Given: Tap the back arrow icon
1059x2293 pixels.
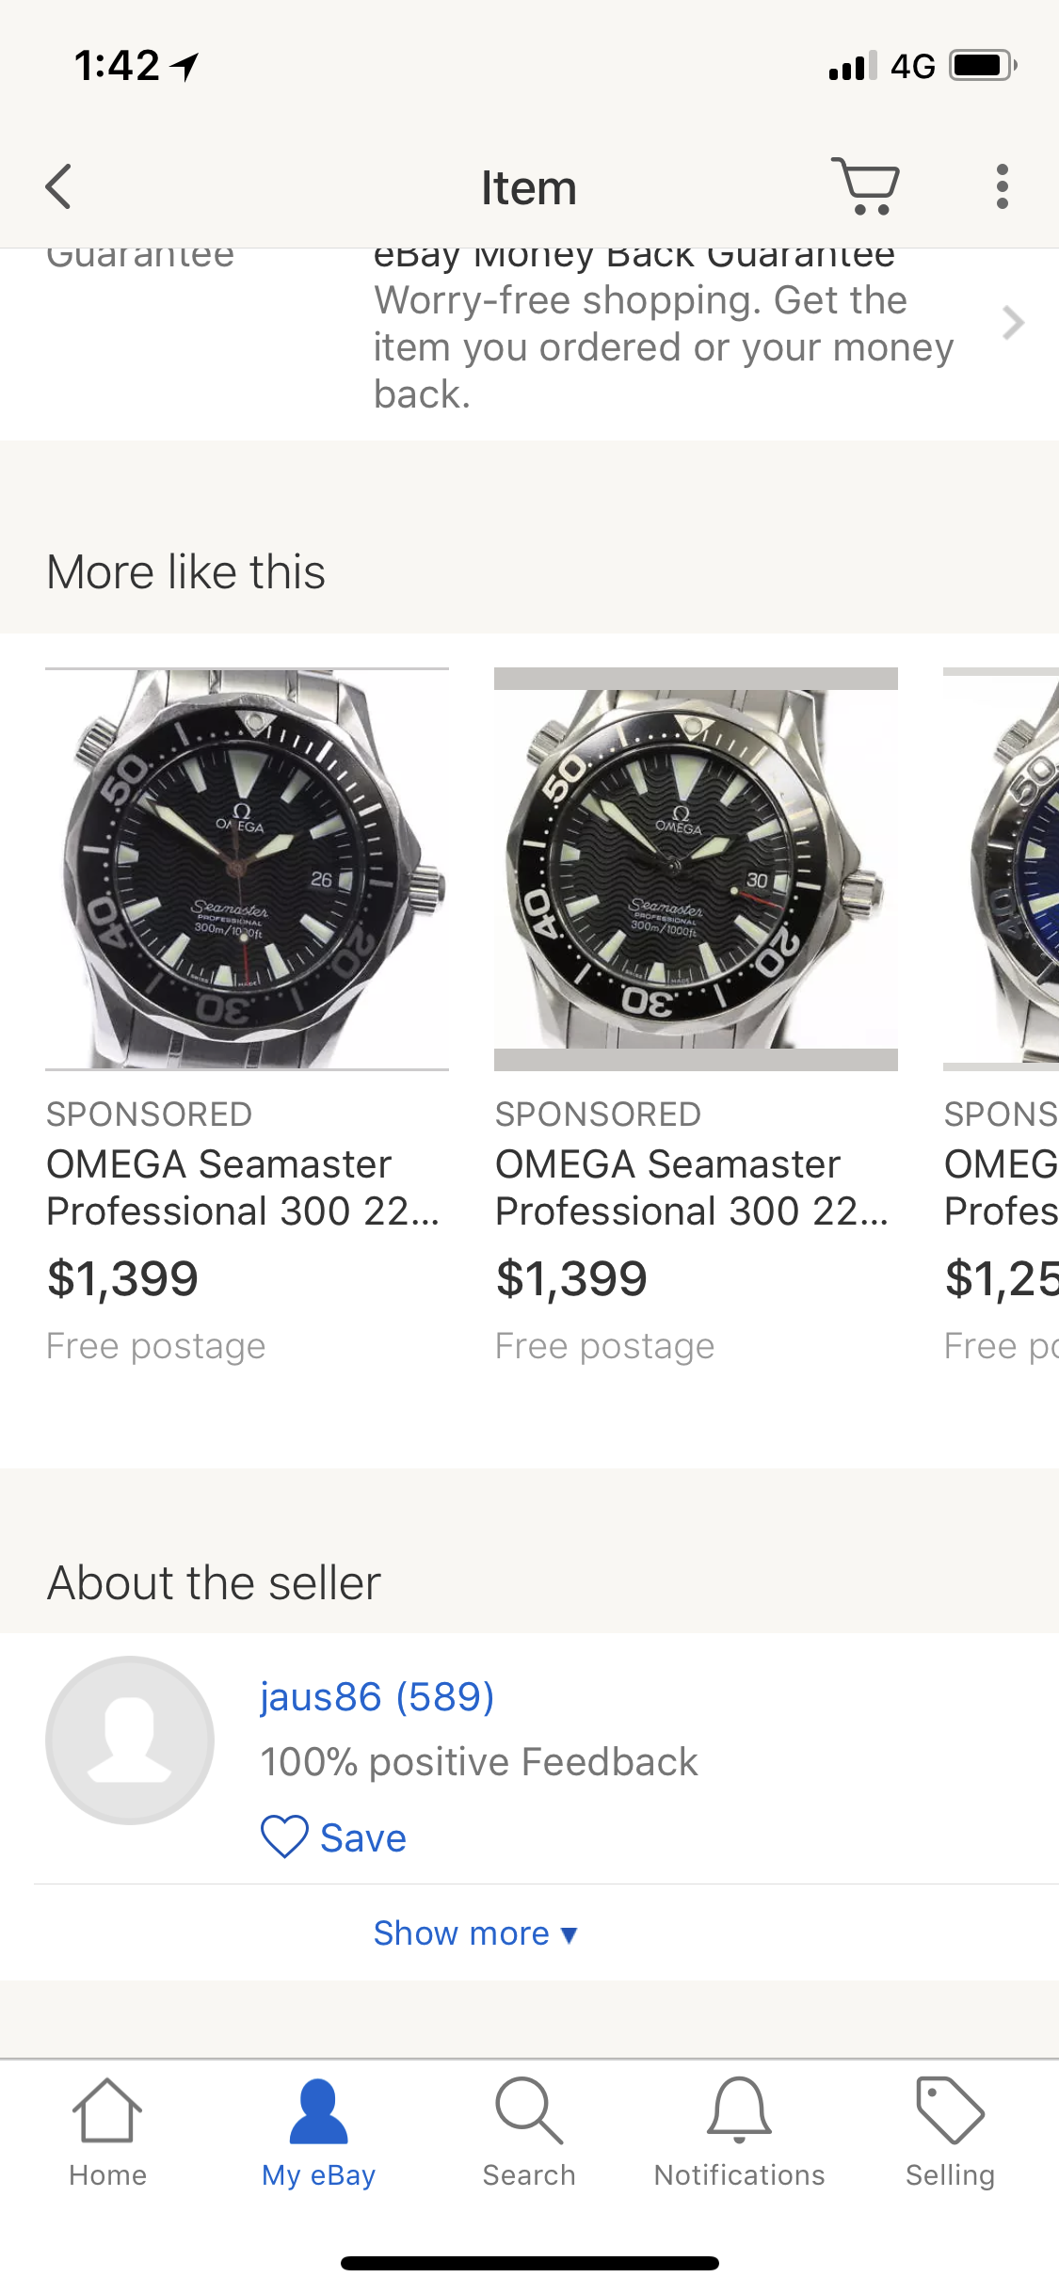Looking at the screenshot, I should click(58, 186).
